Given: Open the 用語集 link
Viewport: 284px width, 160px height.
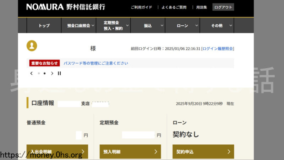Looking at the screenshot, I should tap(202, 7).
